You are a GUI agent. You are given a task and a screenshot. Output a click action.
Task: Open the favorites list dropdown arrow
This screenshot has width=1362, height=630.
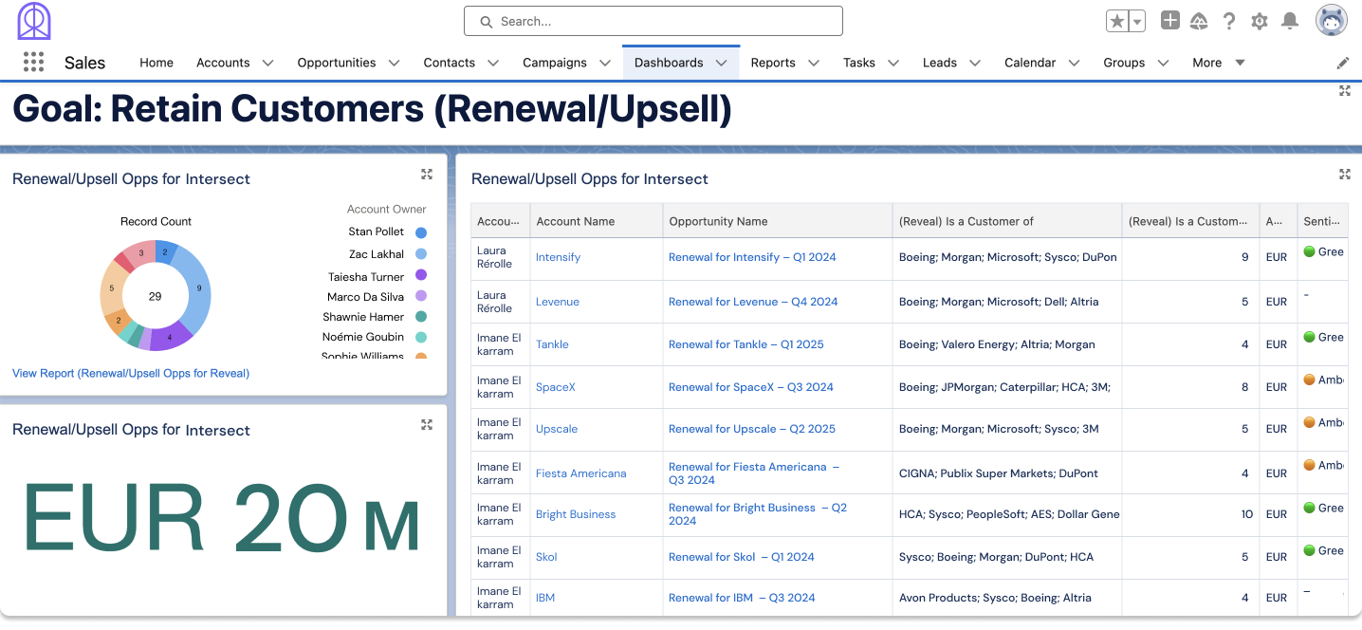point(1137,21)
